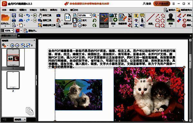Screen dimensions: 193x123
Task: Select the red eraser tool
Action: pos(179,21)
